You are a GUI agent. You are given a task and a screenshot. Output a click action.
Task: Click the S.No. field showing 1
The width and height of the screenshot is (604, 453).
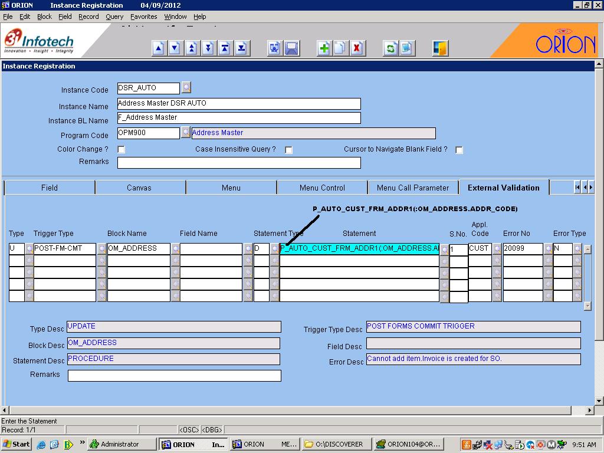458,250
